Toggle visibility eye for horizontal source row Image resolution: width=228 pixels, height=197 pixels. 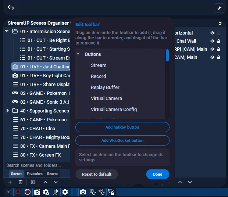click(x=212, y=33)
